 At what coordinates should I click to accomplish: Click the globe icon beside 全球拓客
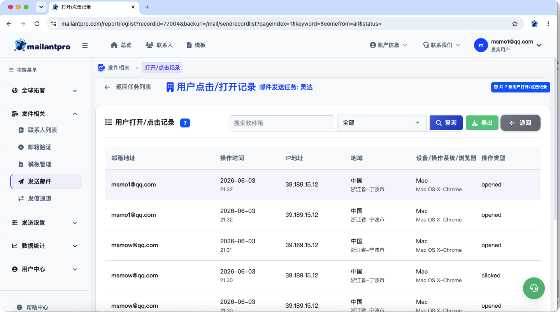tap(15, 91)
